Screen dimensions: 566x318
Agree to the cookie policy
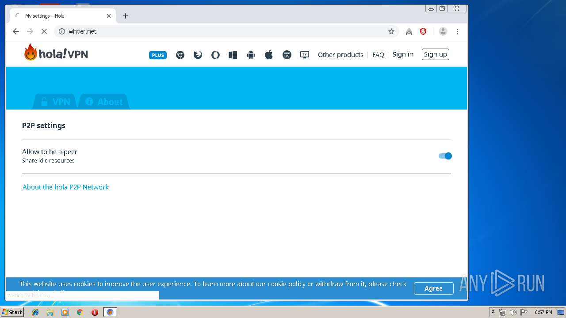tap(434, 288)
